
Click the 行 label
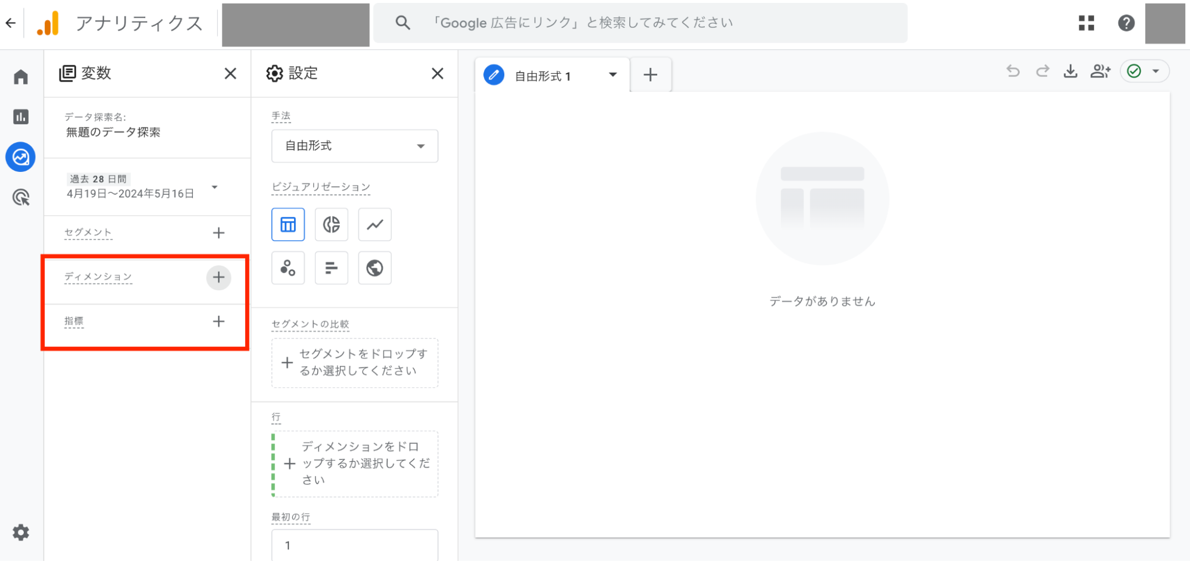276,417
